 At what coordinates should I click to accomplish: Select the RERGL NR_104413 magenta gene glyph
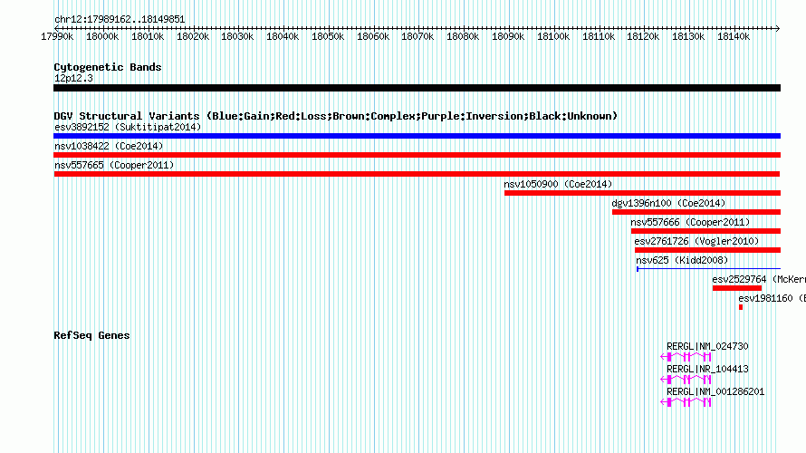coord(686,380)
